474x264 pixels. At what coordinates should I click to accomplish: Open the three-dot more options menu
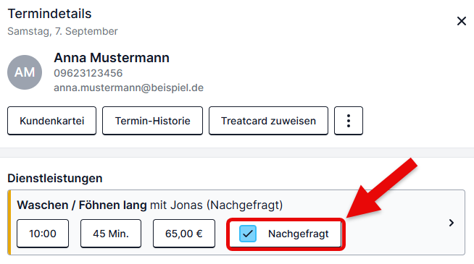tap(348, 121)
